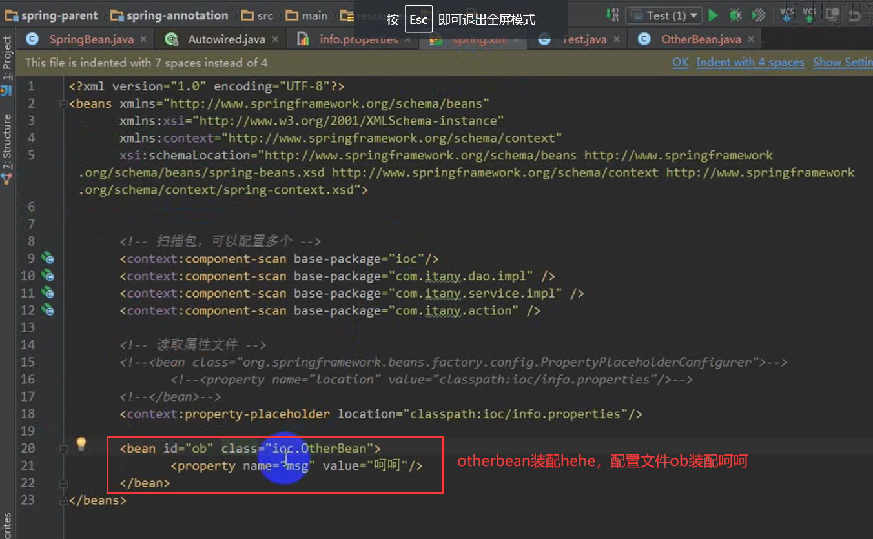The width and height of the screenshot is (873, 539).
Task: Open the Test (1) run configuration dropdown
Action: tap(664, 15)
